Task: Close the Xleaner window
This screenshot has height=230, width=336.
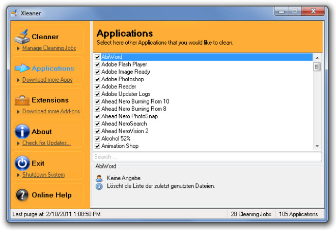Action: (313, 11)
